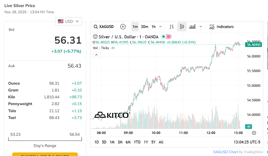
Task: Switch chart to 1m interval
Action: click(135, 27)
